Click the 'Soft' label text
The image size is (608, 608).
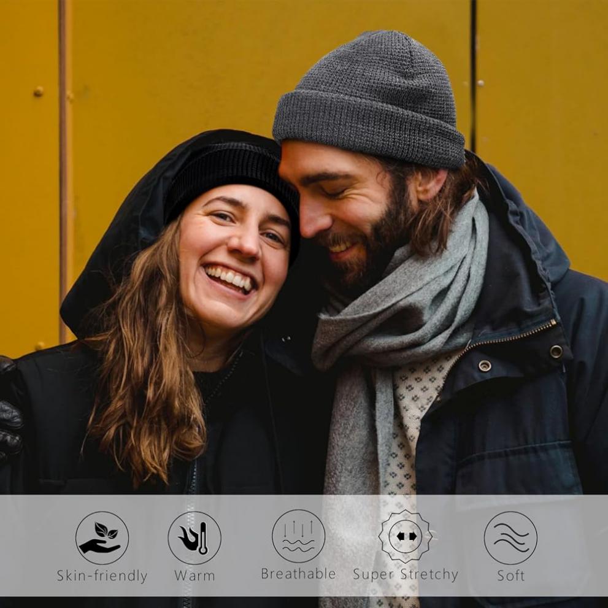click(x=510, y=575)
